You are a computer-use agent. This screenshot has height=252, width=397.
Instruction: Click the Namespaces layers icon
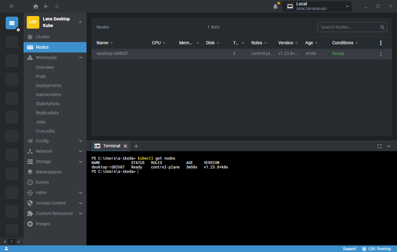30,172
